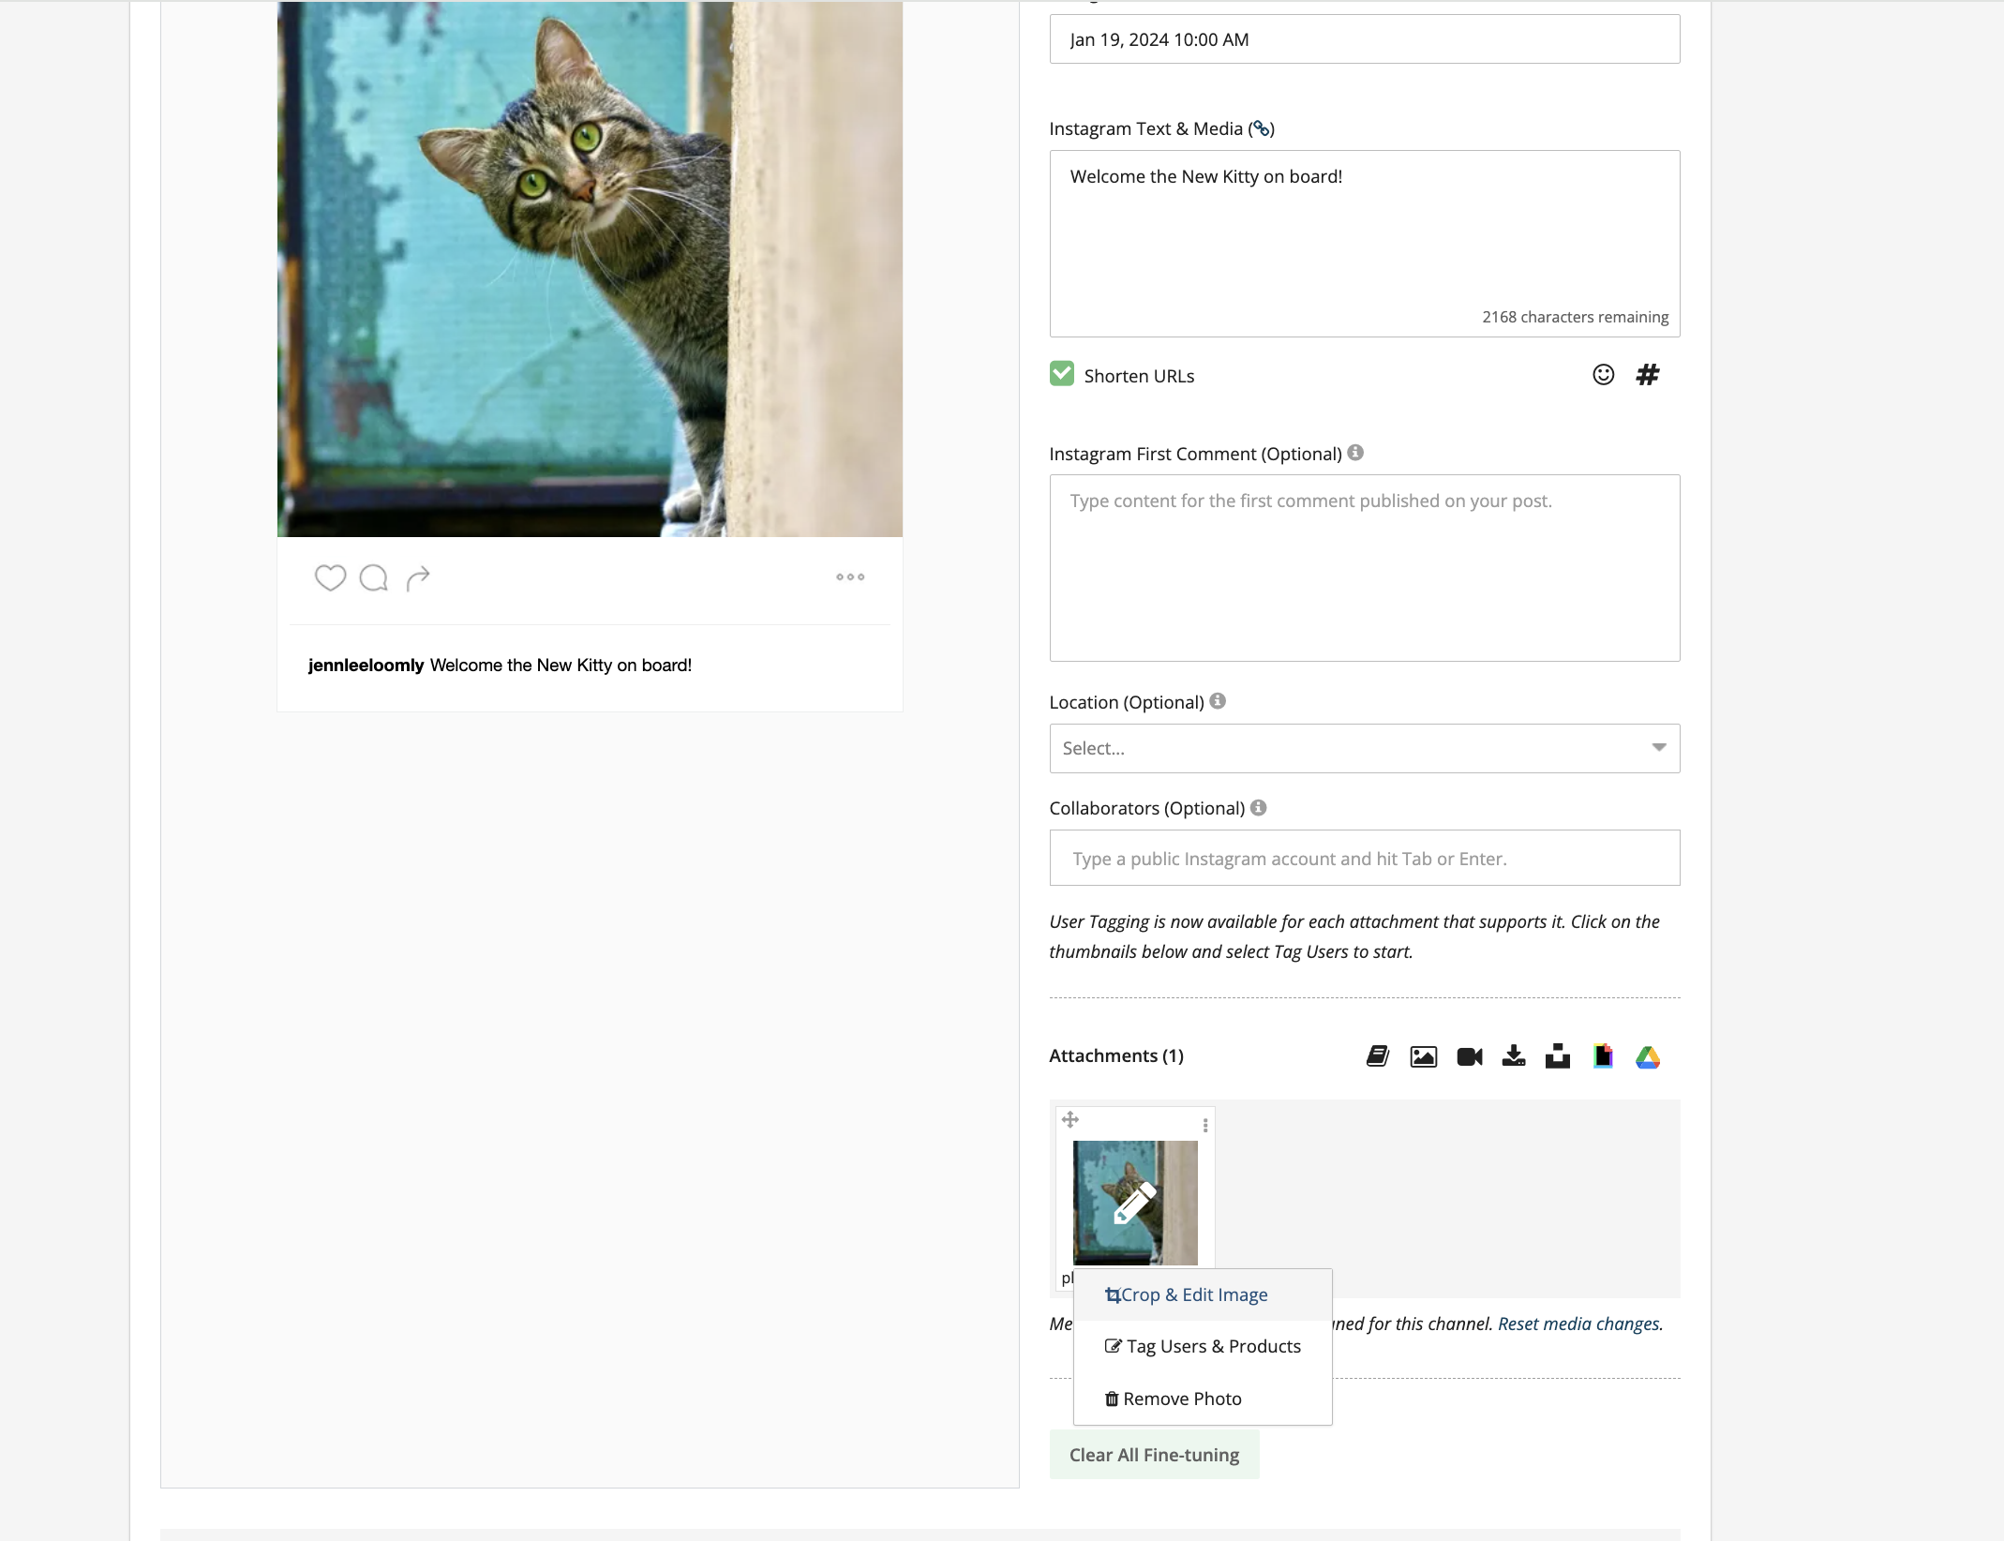Add a photo attachment via image icon

point(1423,1056)
